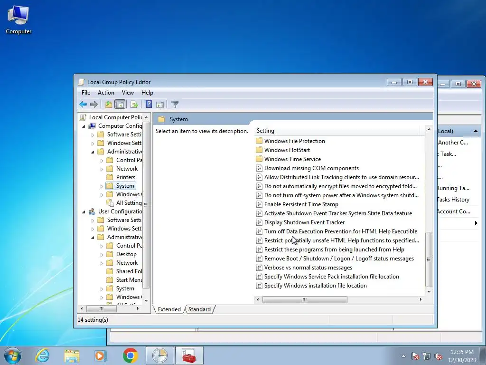Image resolution: width=486 pixels, height=365 pixels.
Task: Click the Computer Configuration node icon
Action: tap(92, 125)
